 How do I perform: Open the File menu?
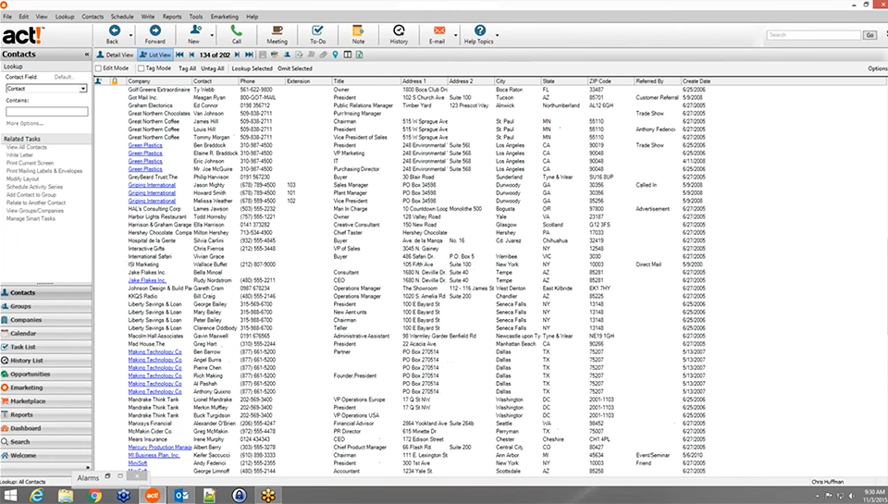pos(7,17)
